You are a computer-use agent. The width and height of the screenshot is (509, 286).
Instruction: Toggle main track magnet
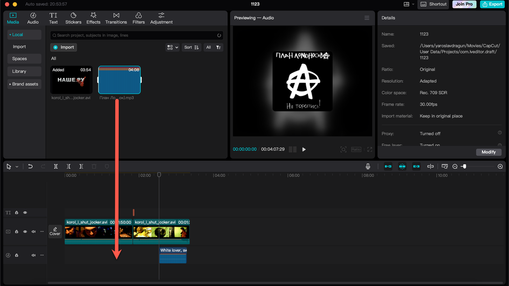pos(388,166)
